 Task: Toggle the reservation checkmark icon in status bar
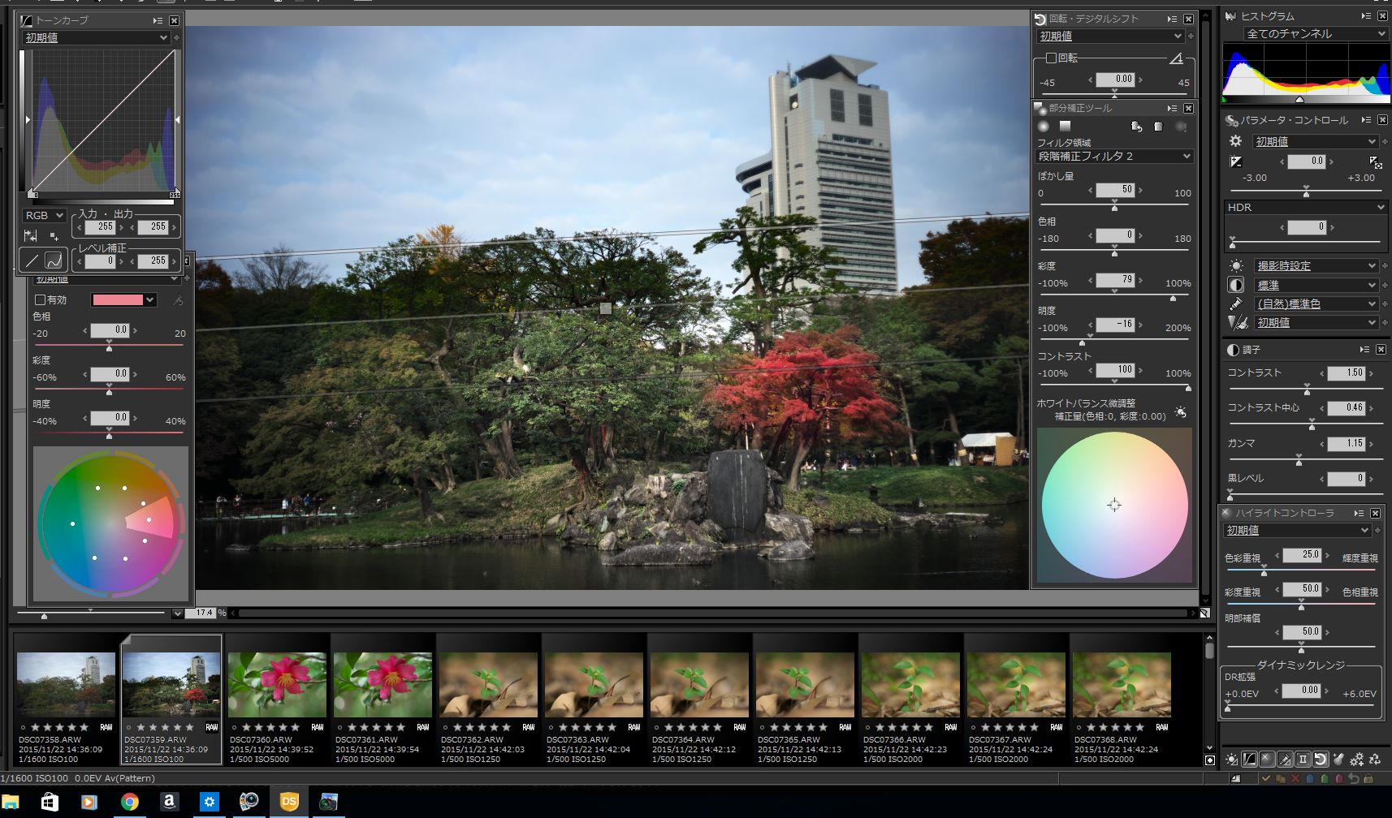pyautogui.click(x=1265, y=778)
